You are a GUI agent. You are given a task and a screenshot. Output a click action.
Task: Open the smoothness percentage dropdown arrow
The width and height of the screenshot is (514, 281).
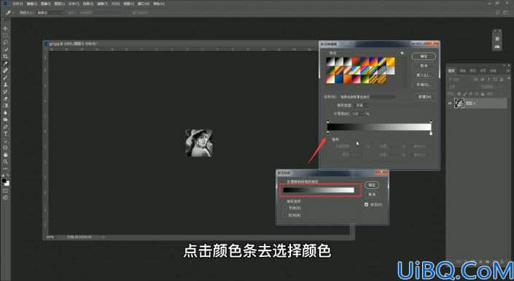point(362,114)
